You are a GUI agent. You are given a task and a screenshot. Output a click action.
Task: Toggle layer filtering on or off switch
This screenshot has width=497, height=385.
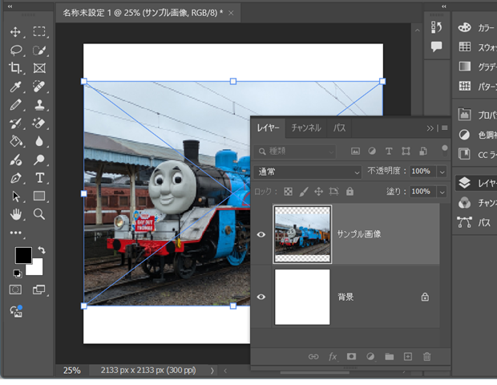click(x=445, y=151)
